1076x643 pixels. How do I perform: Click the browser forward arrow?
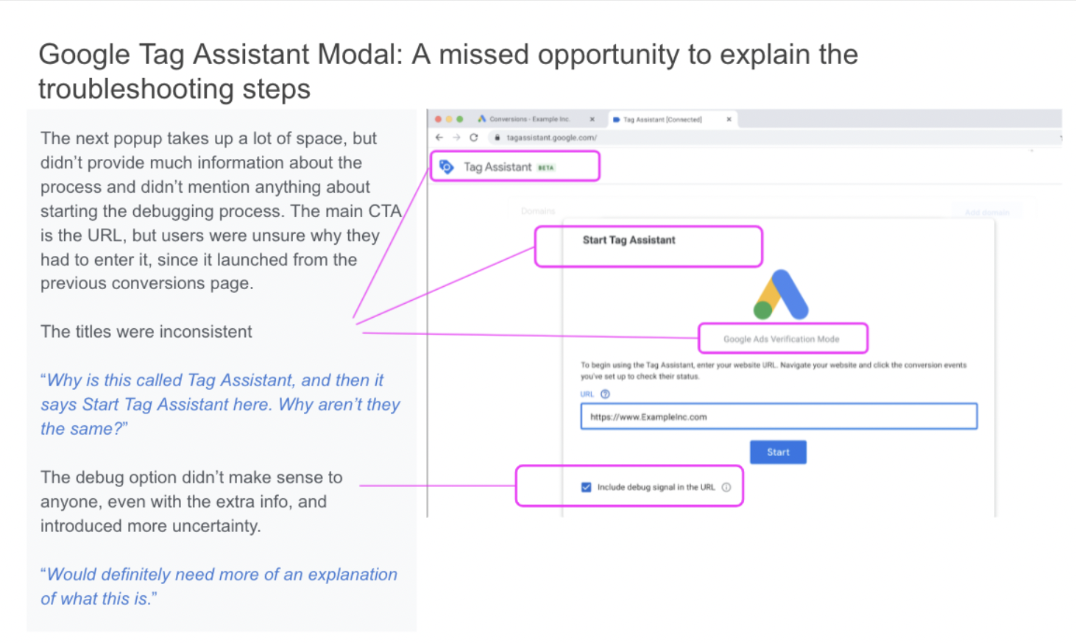[456, 137]
